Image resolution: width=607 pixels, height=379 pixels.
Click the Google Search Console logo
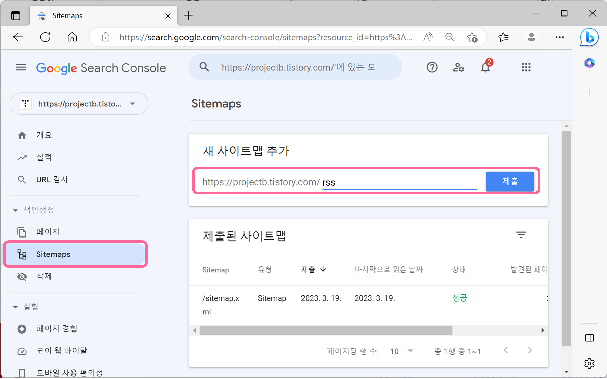(x=101, y=68)
